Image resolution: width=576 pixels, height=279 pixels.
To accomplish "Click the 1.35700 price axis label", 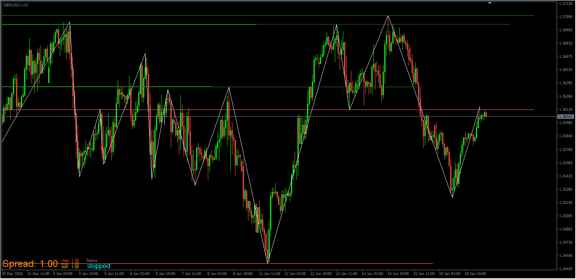I will click(566, 149).
